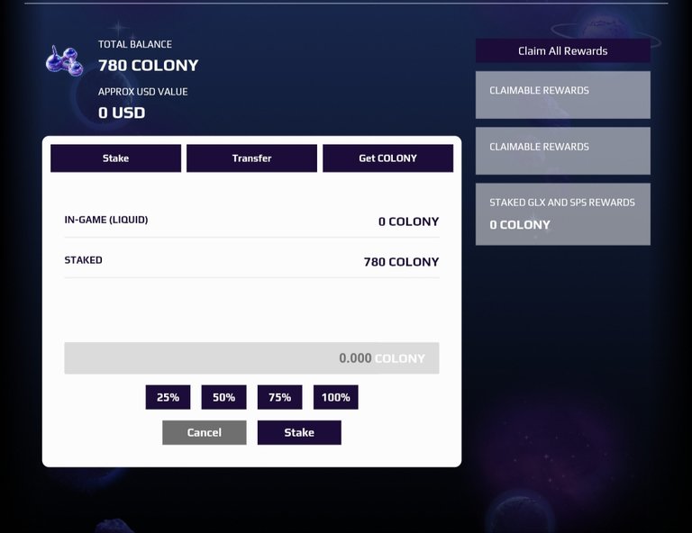Select the first Claimable Rewards panel
Screen dimensions: 692x533
click(562, 95)
